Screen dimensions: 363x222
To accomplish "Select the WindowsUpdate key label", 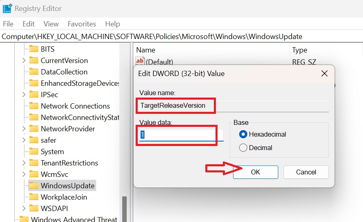I will (x=68, y=186).
